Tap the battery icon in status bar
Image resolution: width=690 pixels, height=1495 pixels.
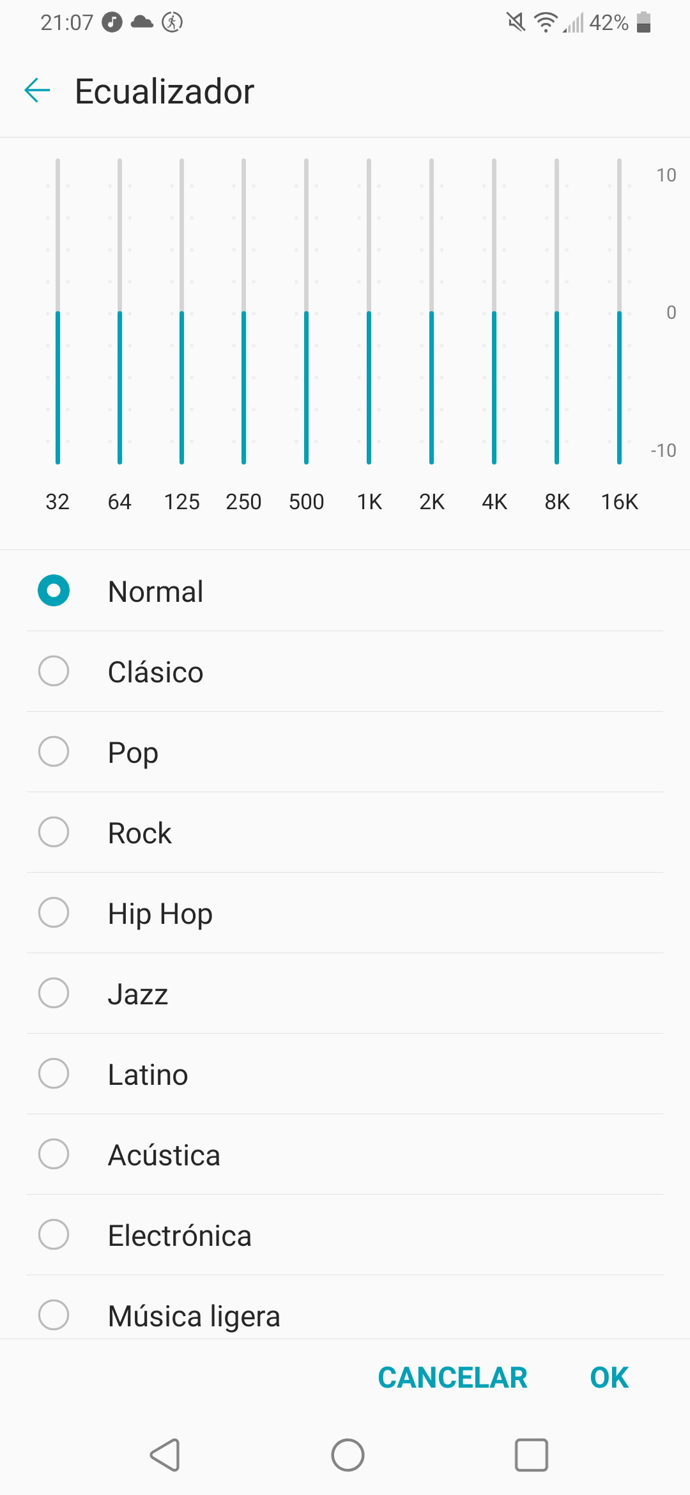click(644, 22)
